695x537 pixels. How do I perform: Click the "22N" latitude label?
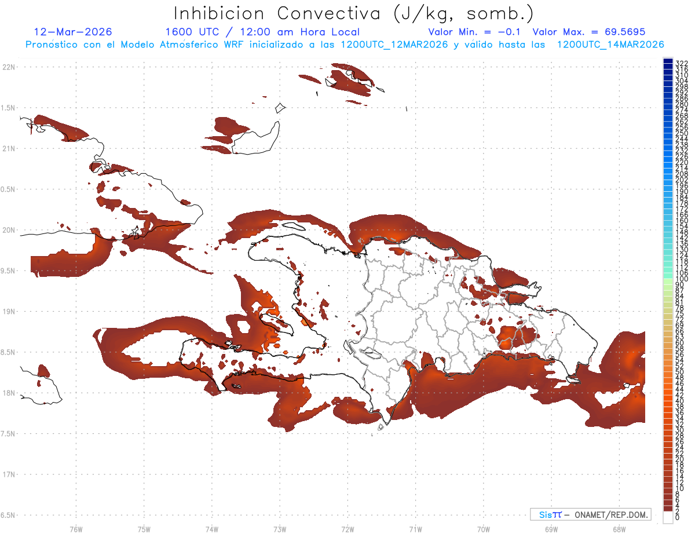coord(9,67)
